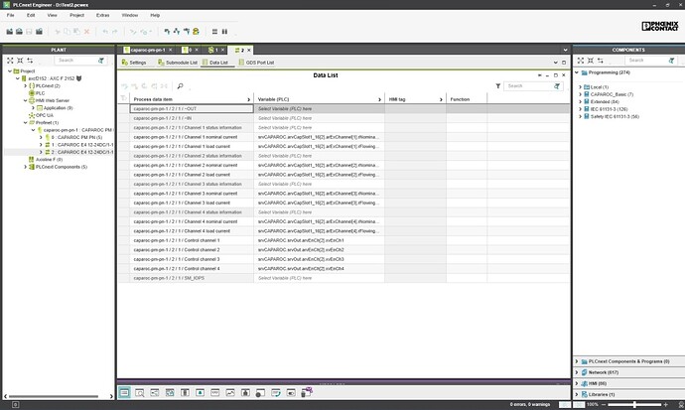Expand the Network (617) section
The width and height of the screenshot is (685, 410).
577,372
